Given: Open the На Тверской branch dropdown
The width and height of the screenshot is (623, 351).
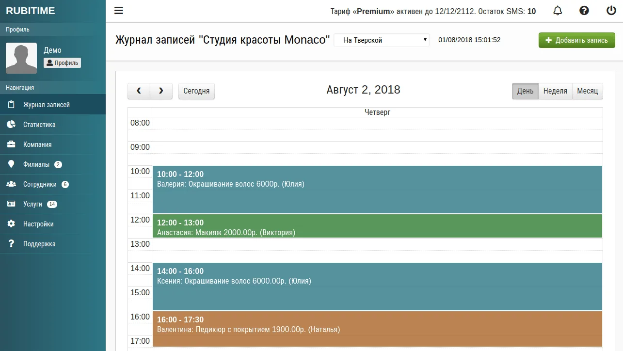Looking at the screenshot, I should point(382,40).
